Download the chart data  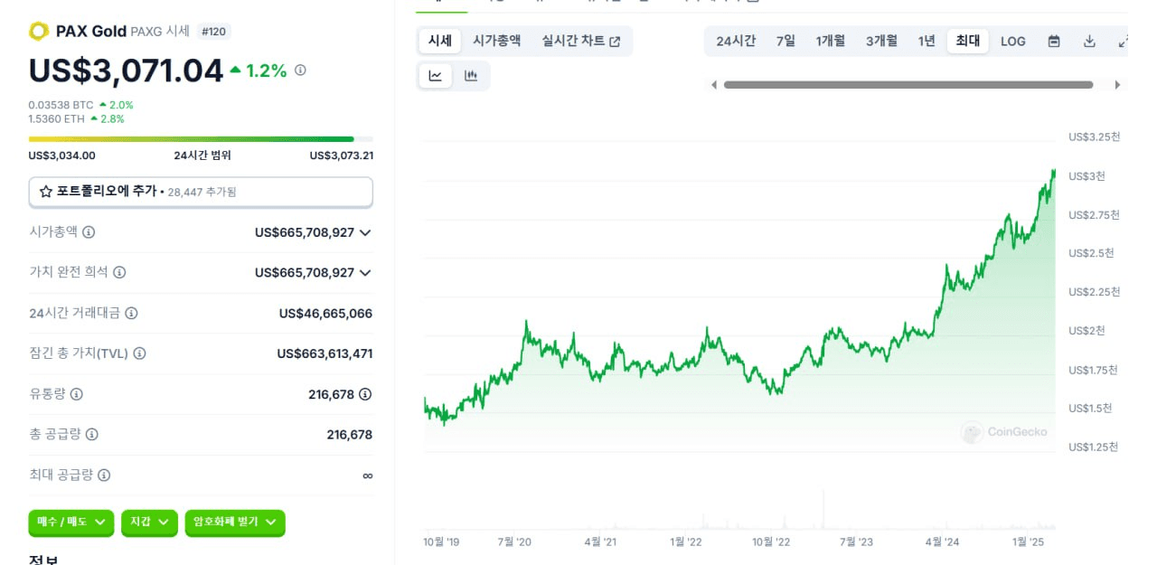tap(1089, 41)
